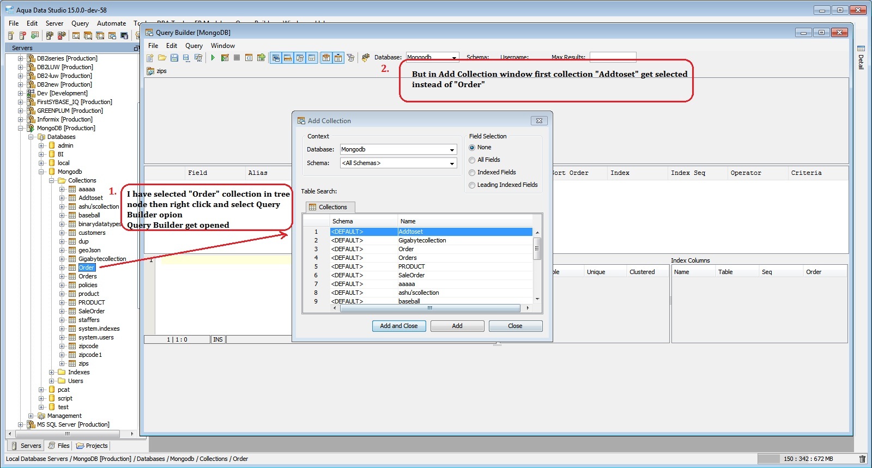
Task: Click the memory usage readout in status bar
Action: click(808, 459)
